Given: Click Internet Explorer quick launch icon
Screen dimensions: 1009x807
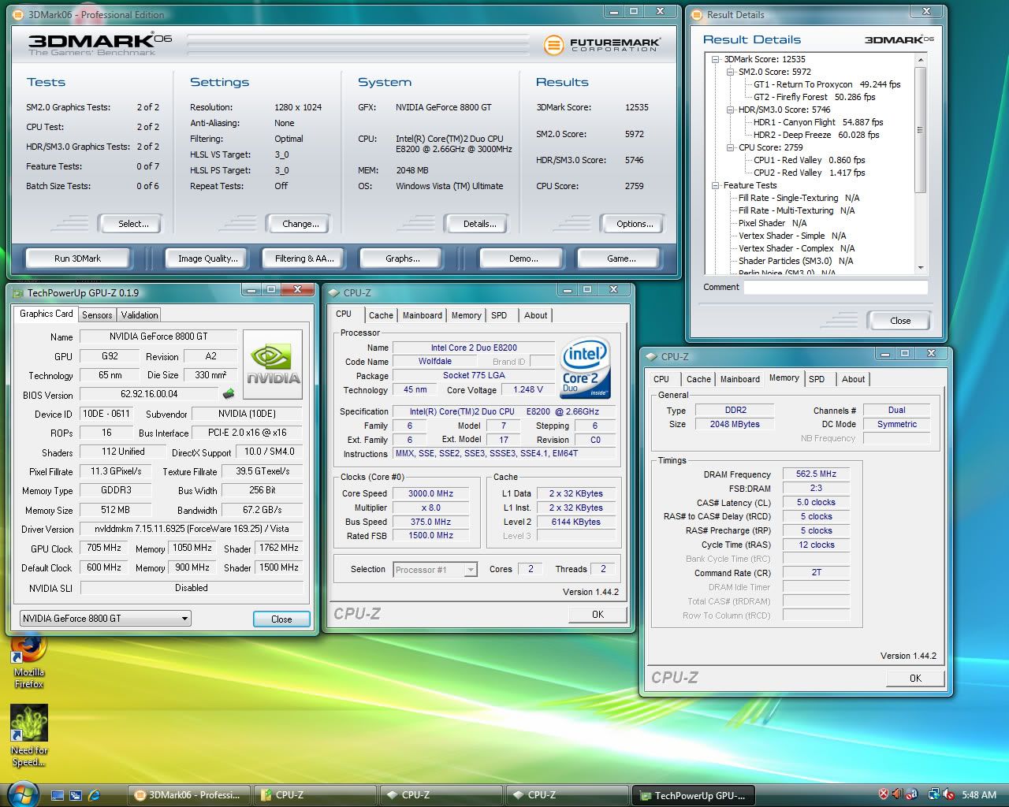Looking at the screenshot, I should click(x=95, y=795).
